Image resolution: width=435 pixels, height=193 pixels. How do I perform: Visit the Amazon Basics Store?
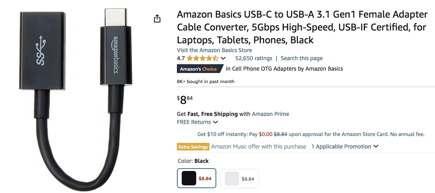click(214, 50)
